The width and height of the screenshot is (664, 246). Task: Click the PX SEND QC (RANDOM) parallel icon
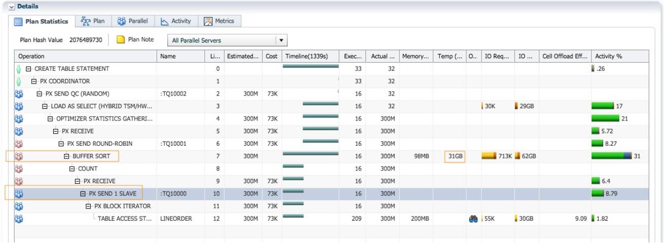[x=20, y=94]
